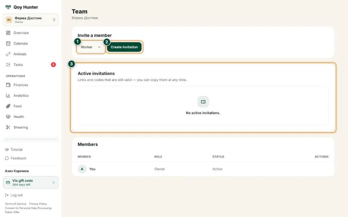Click the Create invitation button
The width and height of the screenshot is (348, 217).
124,47
